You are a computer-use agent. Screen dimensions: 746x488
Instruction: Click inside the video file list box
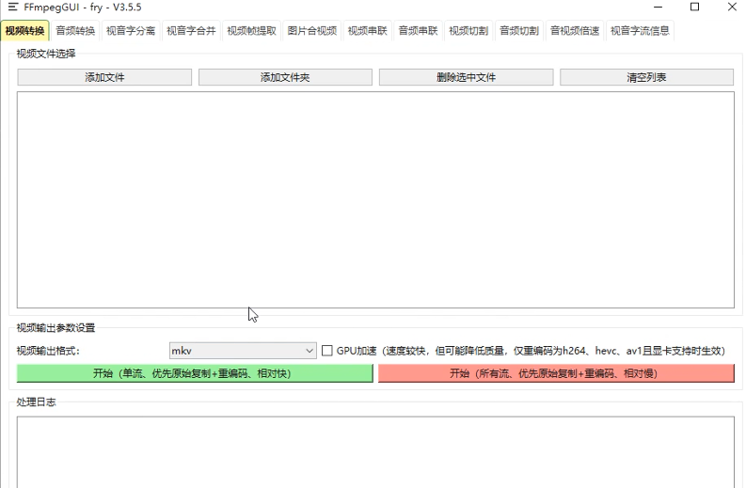(x=375, y=199)
